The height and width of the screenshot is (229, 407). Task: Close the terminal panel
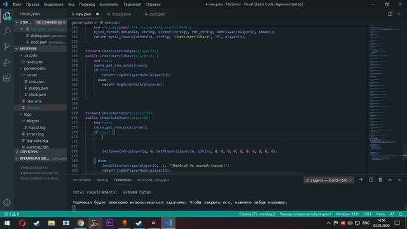[399, 180]
